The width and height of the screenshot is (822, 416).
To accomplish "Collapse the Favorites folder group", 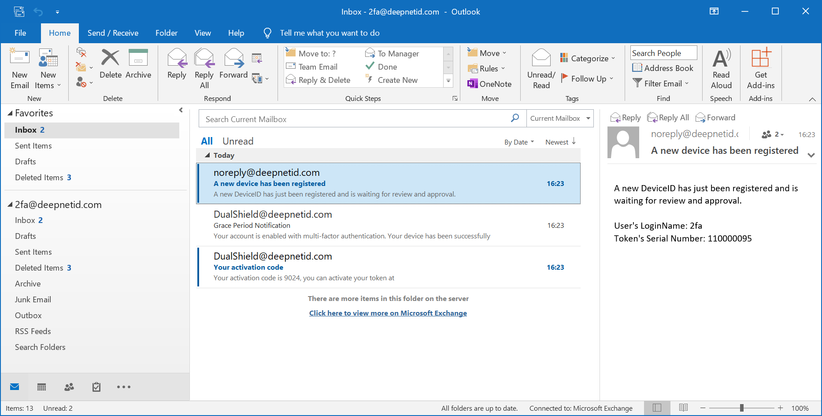I will coord(10,113).
